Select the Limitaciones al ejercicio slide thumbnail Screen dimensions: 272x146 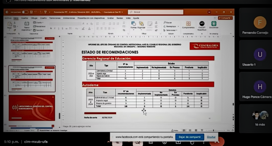pos(32,108)
